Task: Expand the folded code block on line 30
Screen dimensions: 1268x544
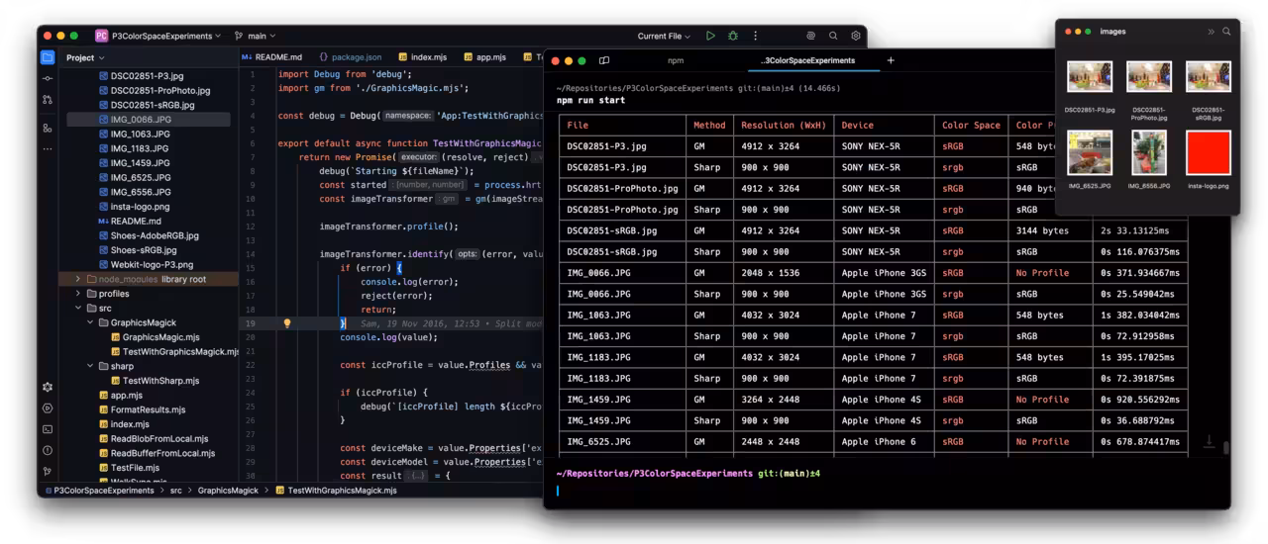Action: 419,476
